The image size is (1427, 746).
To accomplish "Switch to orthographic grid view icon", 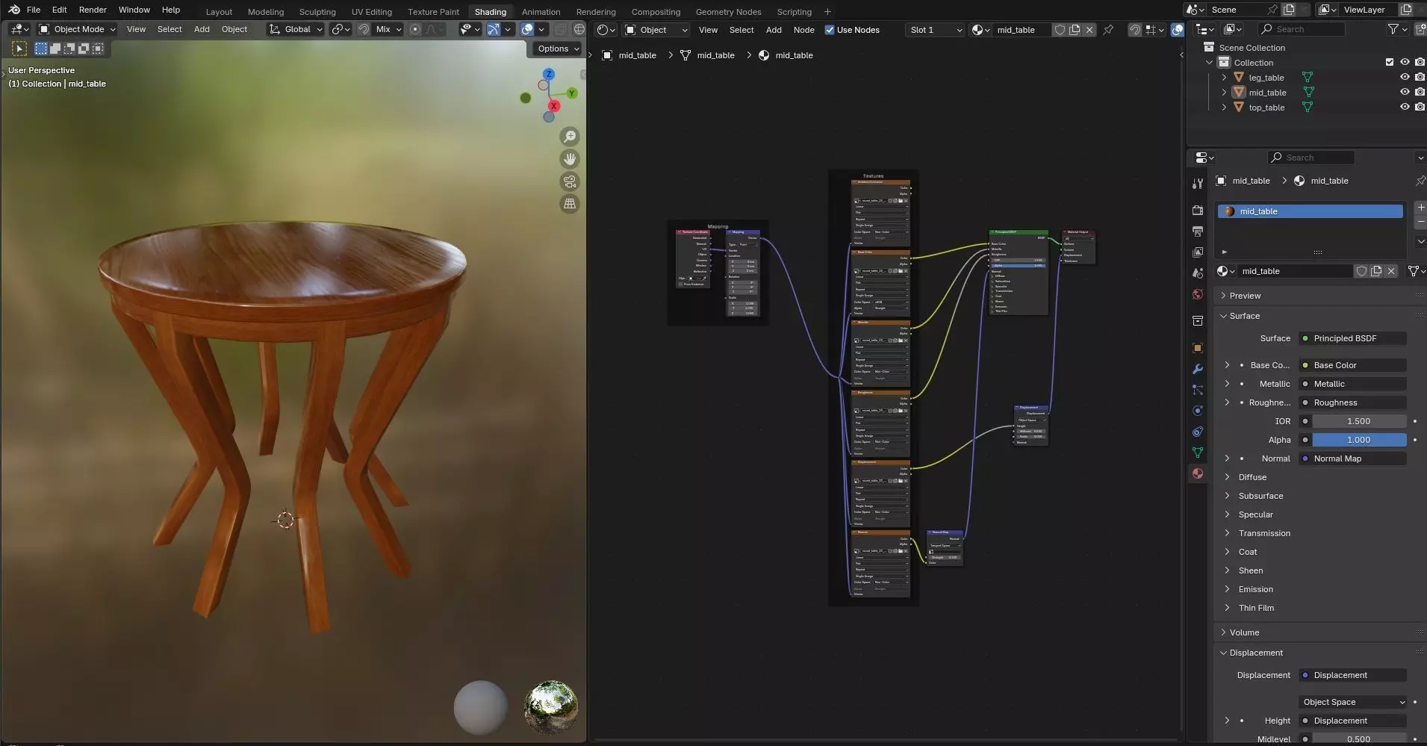I will point(570,204).
